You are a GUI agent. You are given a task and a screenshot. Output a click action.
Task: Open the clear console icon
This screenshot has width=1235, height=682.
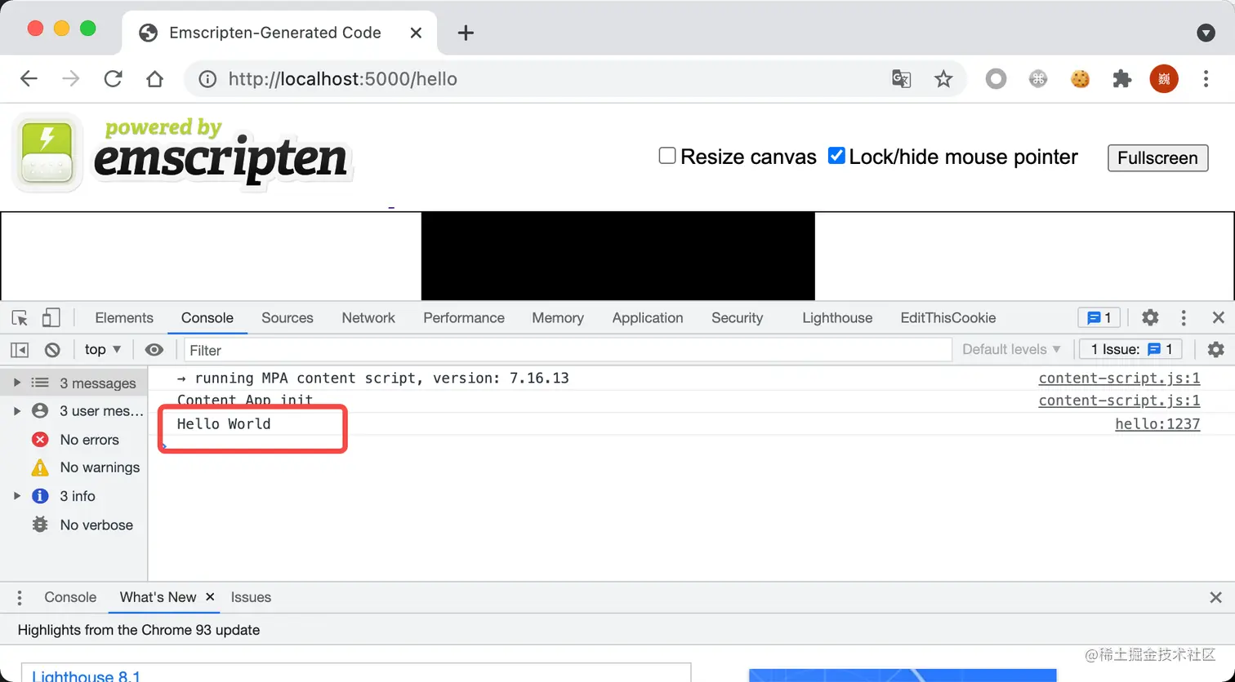pos(52,349)
